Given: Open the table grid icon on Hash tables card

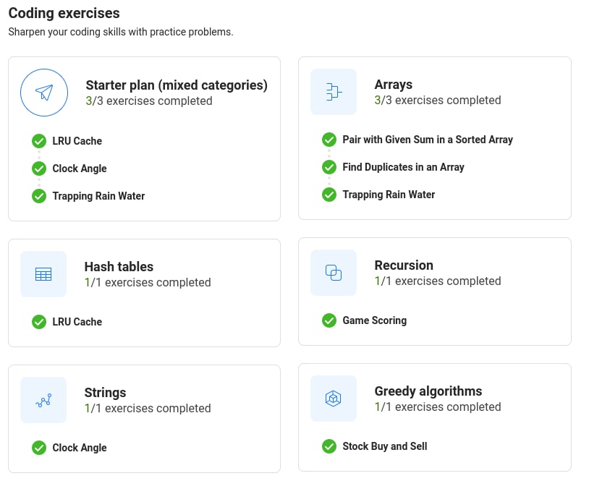Looking at the screenshot, I should (43, 273).
